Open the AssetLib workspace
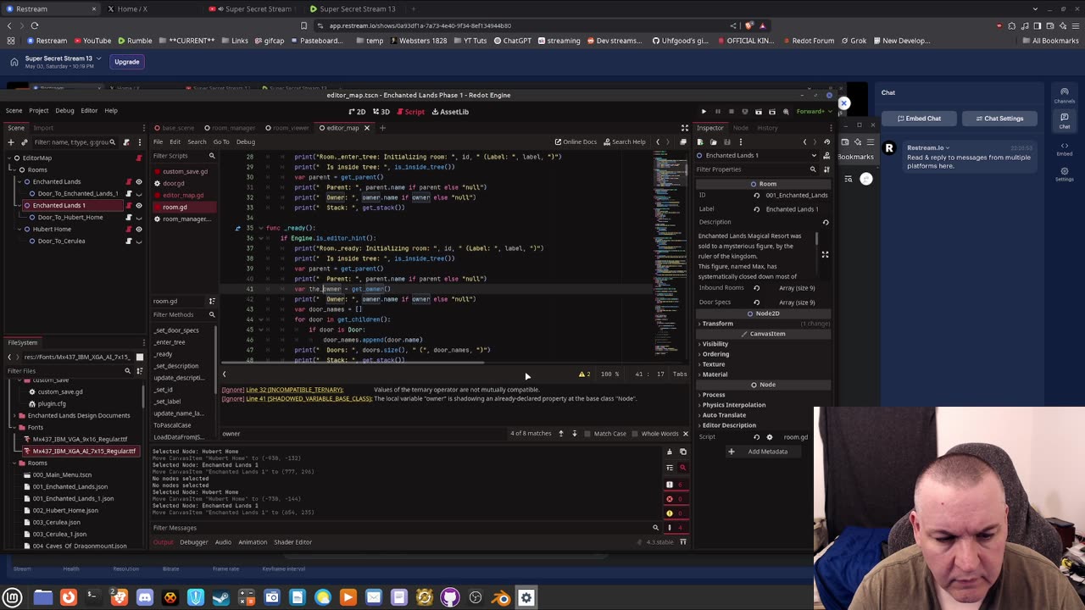The height and width of the screenshot is (610, 1085). 449,112
